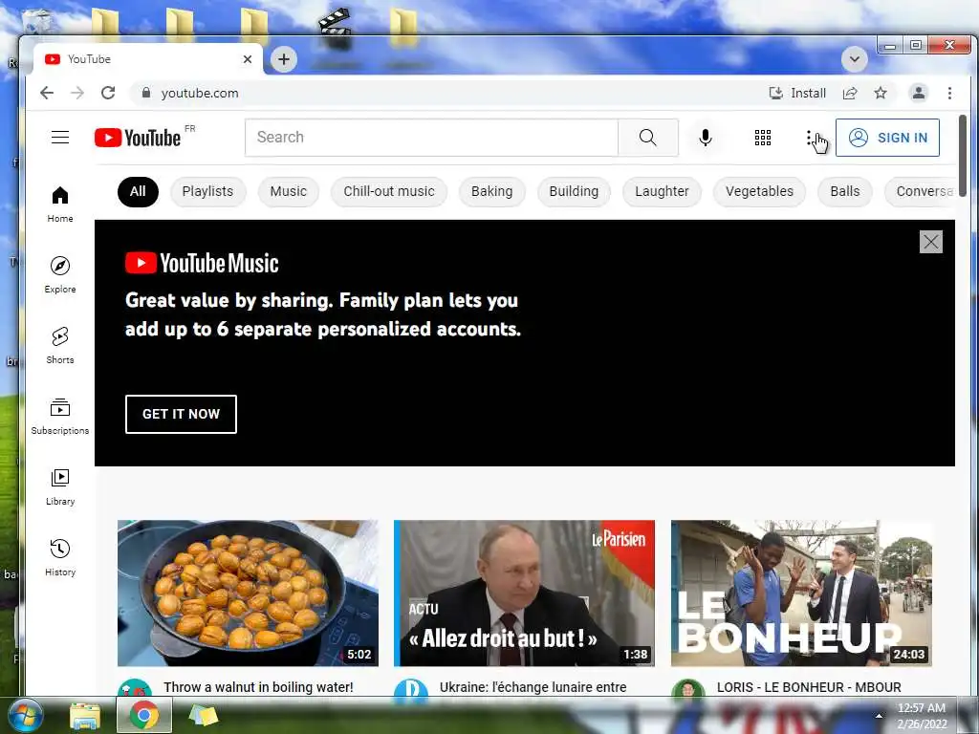Open the walnut video thumbnail
This screenshot has height=734, width=979.
pyautogui.click(x=248, y=593)
